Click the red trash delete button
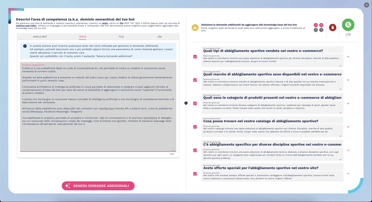Image resolution: width=372 pixels, height=202 pixels. tap(333, 28)
